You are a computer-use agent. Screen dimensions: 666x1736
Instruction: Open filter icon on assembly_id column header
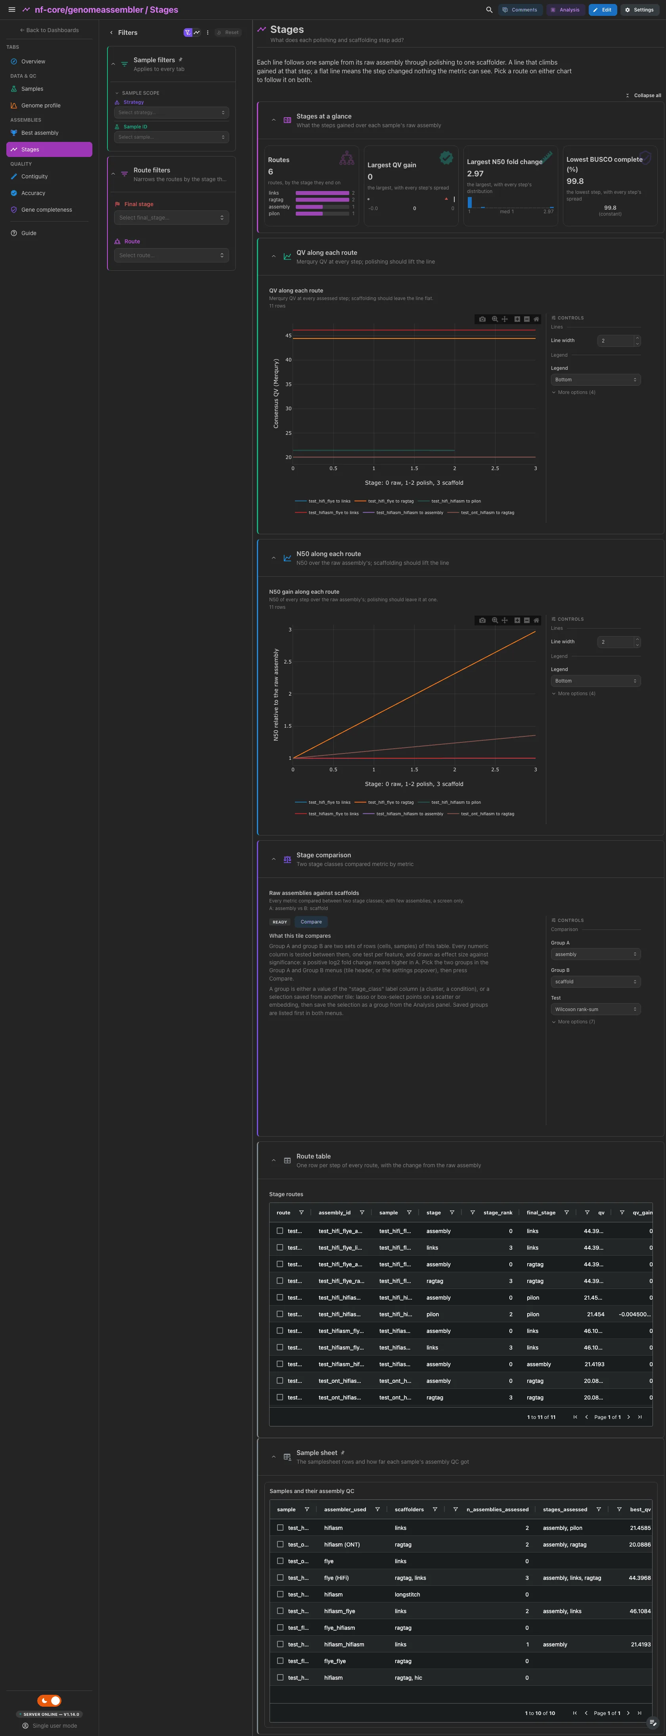(362, 1212)
